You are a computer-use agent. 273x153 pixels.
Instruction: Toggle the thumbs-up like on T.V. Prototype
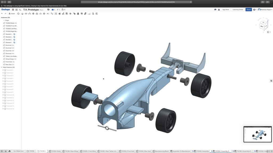tap(53, 9)
